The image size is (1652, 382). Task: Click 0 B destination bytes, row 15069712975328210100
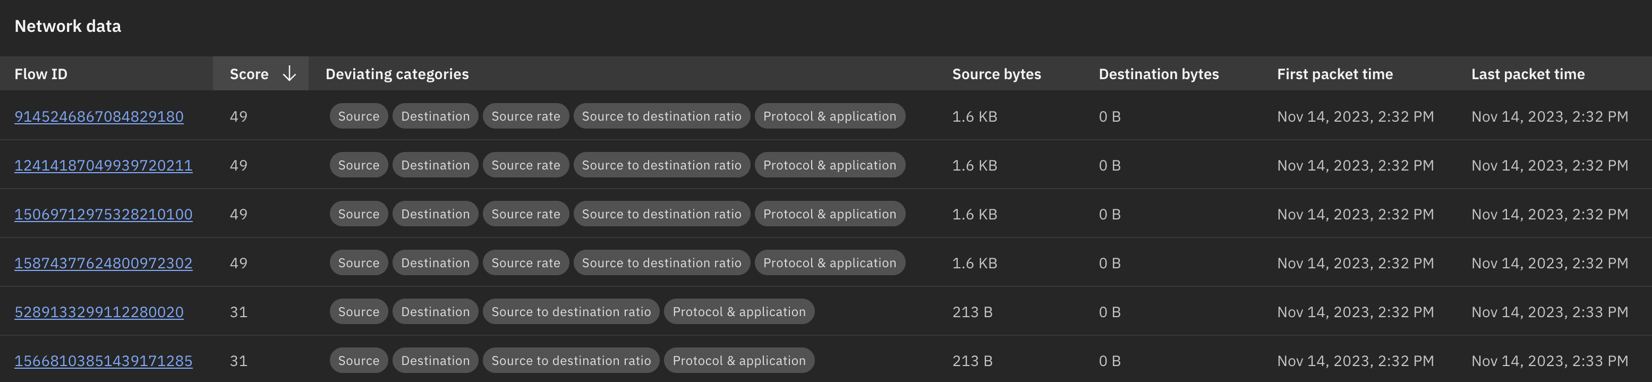click(1110, 214)
